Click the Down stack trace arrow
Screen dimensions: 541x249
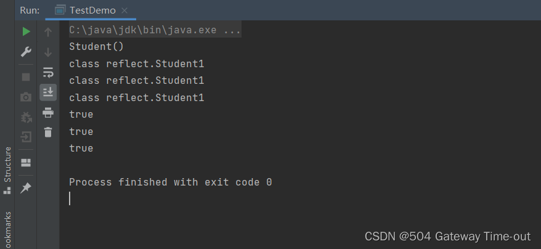(x=48, y=52)
